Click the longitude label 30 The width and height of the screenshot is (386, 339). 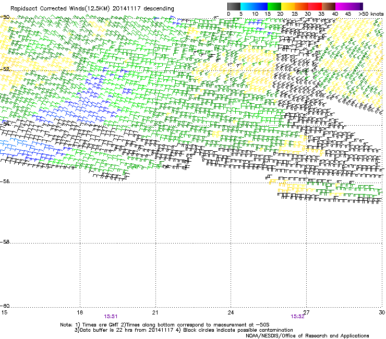(x=382, y=312)
